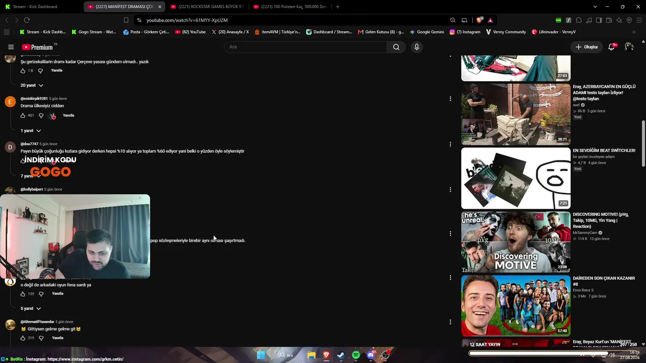
Task: Open Brave Rewards triangle icon
Action: 490,20
